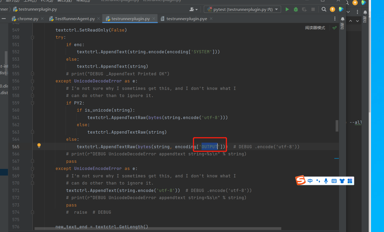Viewport: 384px width, 232px height.
Task: Run with coverage using the shield icon
Action: (304, 9)
